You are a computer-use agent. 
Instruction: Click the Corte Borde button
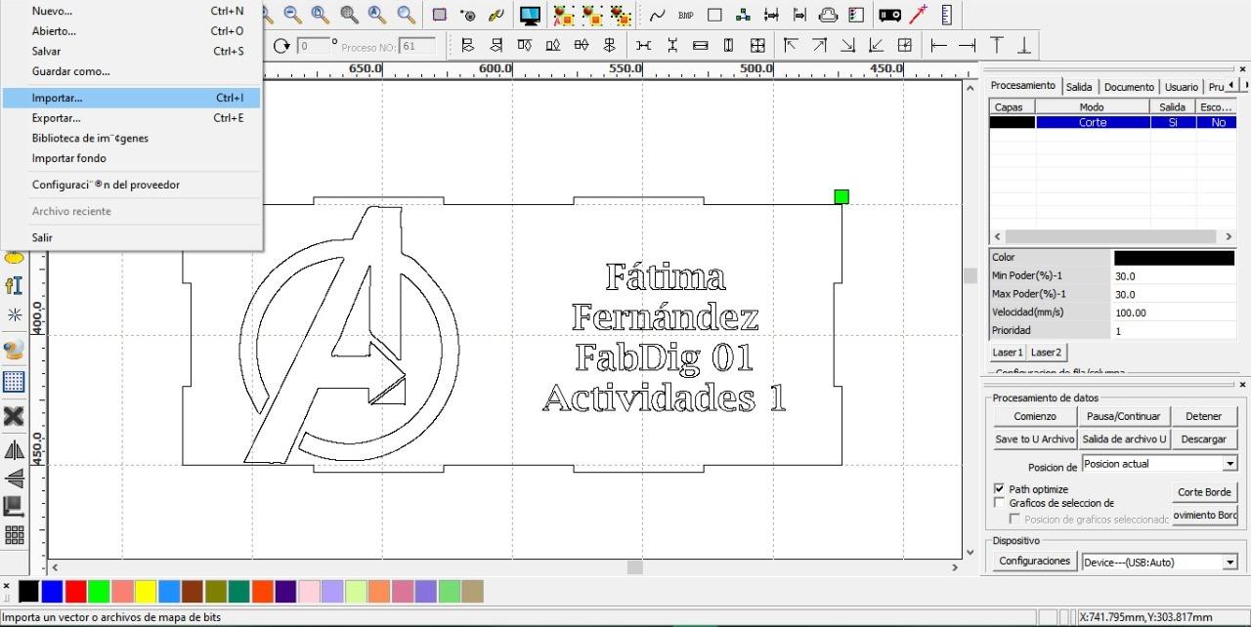point(1204,492)
